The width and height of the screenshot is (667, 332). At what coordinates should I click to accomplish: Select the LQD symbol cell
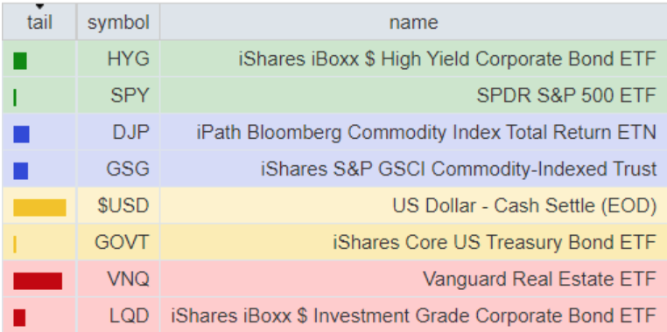click(x=118, y=315)
